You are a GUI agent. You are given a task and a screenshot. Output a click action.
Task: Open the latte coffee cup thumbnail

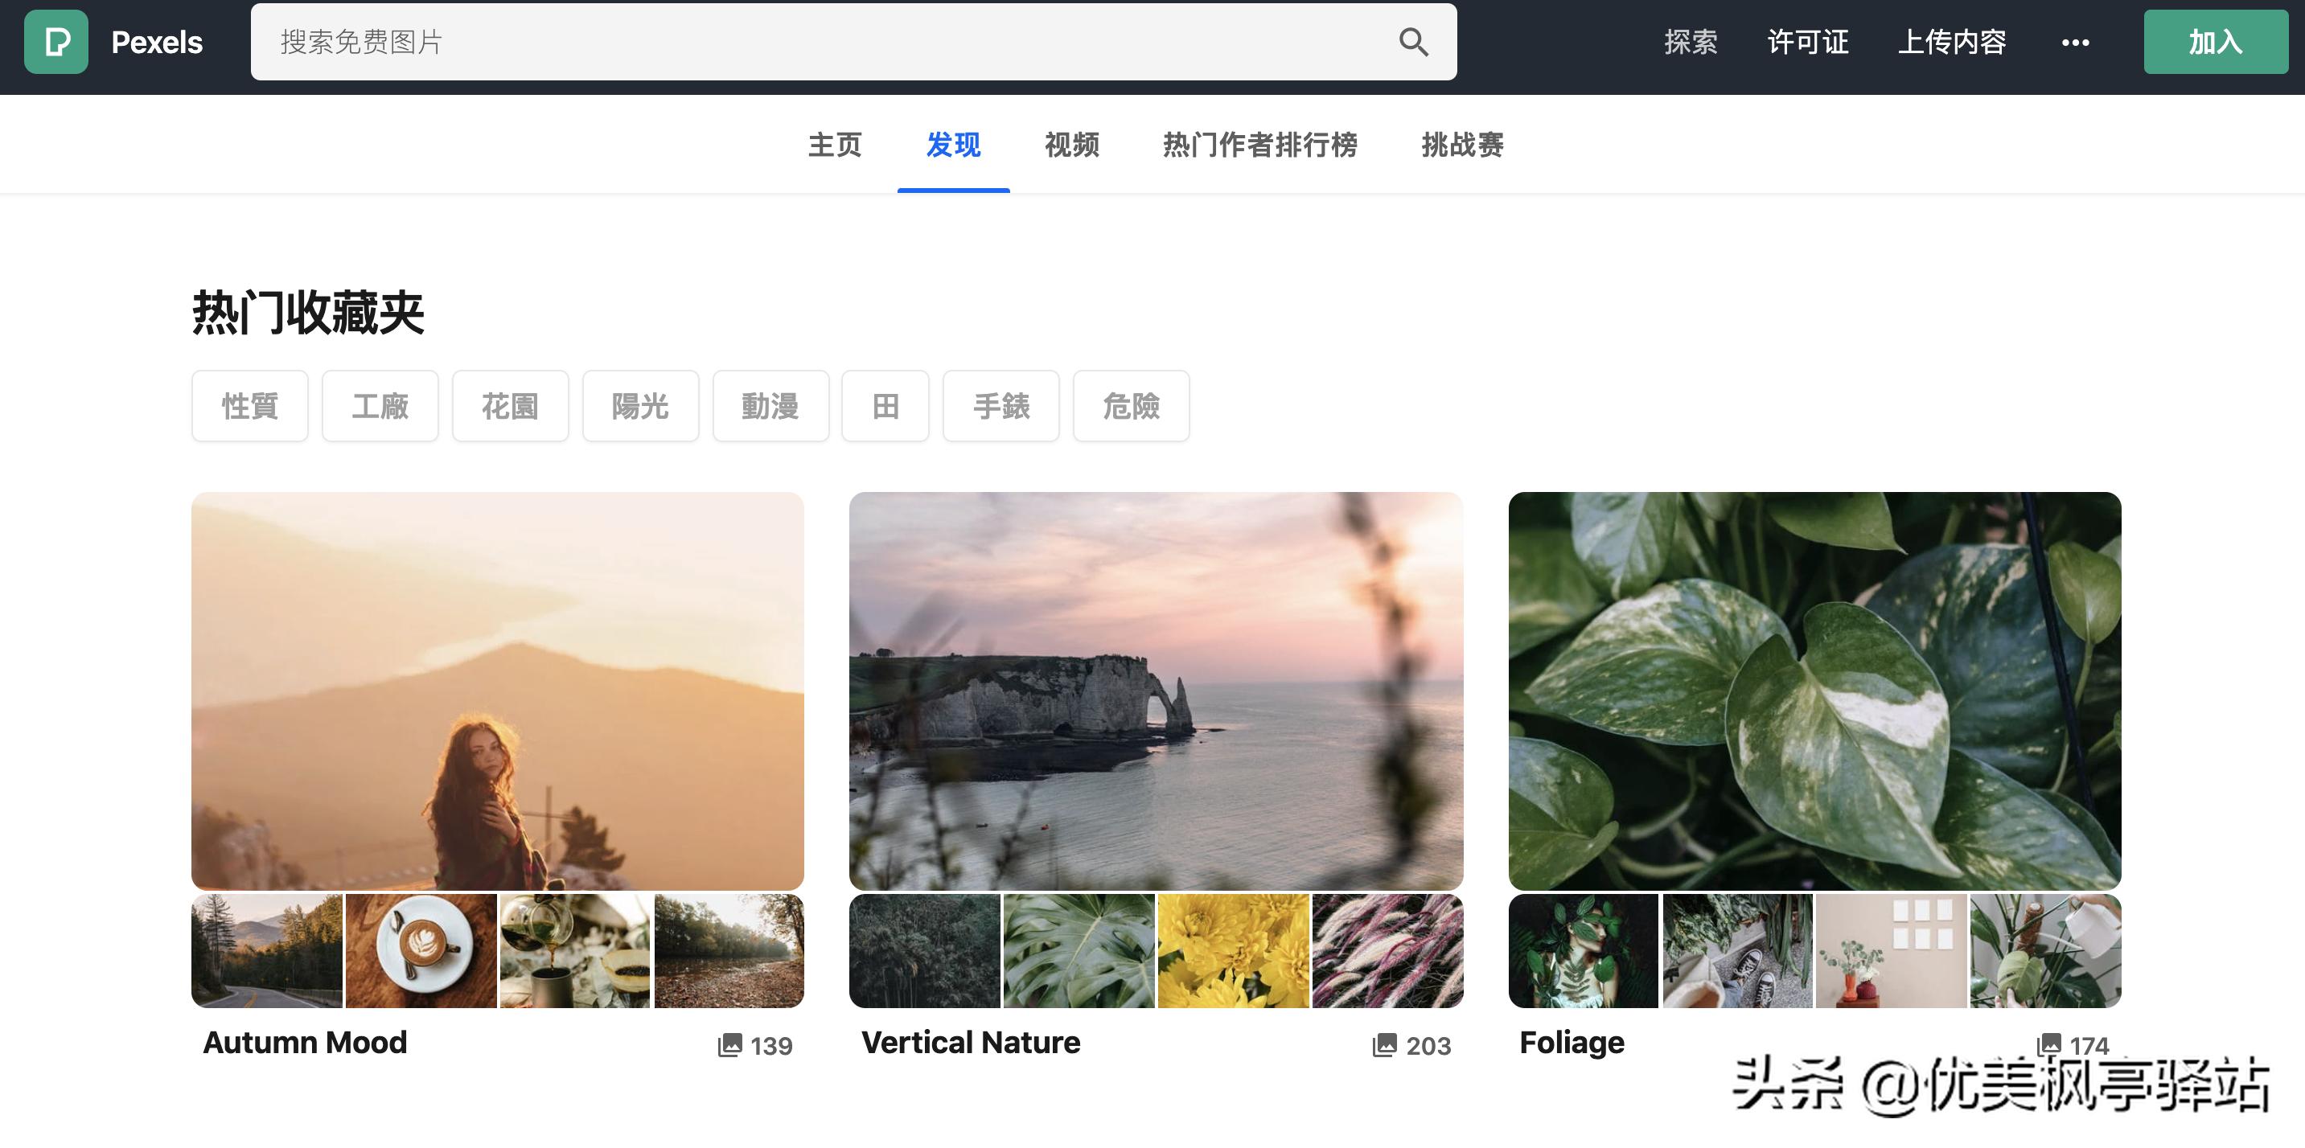click(421, 950)
